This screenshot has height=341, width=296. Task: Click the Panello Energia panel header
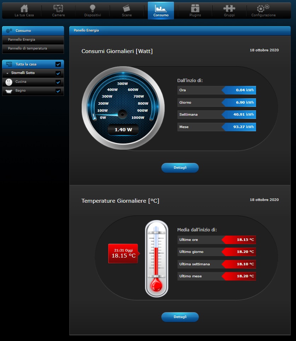(x=180, y=31)
